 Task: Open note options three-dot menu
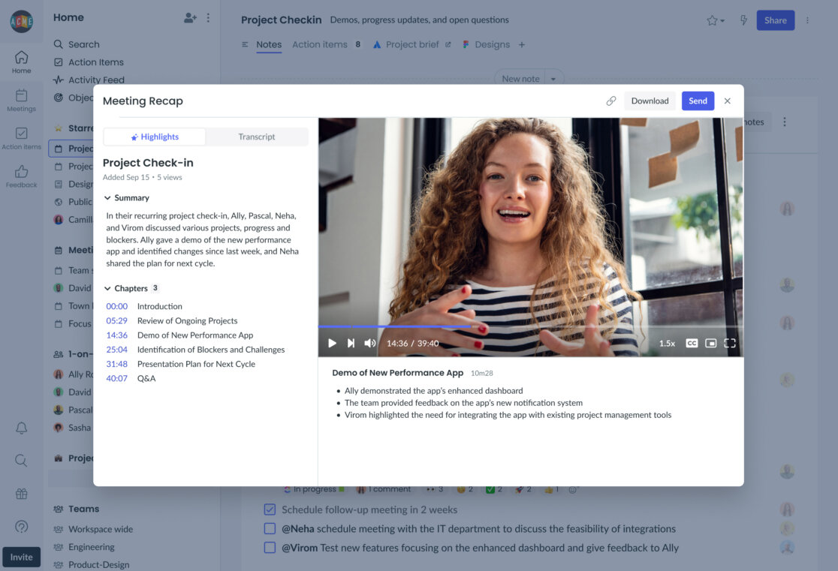[785, 122]
